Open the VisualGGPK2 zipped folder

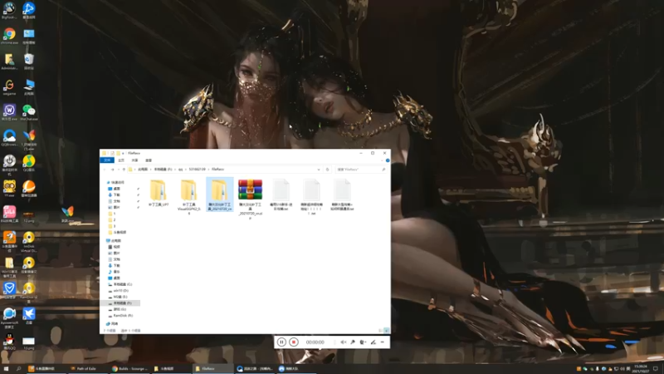[189, 196]
